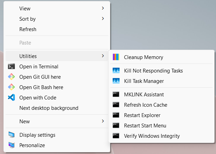The width and height of the screenshot is (216, 154).
Task: Click the console icon beside Refresh Icon Cache
Action: click(x=116, y=105)
